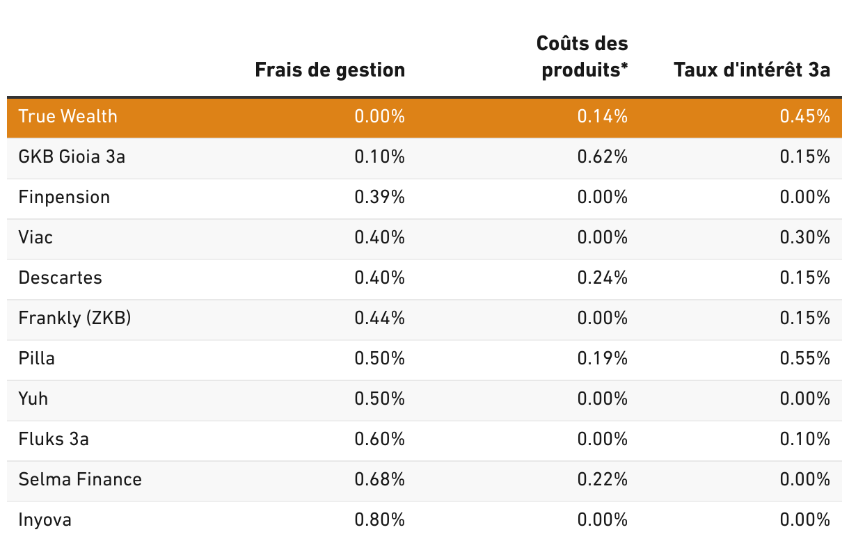Select GKB Gioia 3a's 0.62% product cost

pyautogui.click(x=603, y=156)
